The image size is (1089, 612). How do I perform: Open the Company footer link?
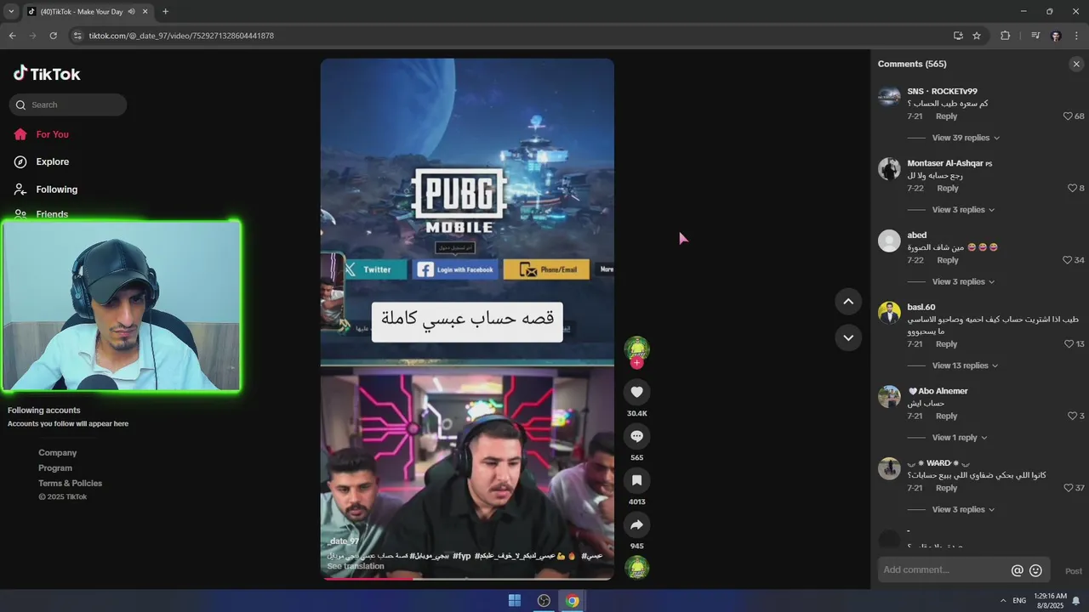click(x=57, y=453)
